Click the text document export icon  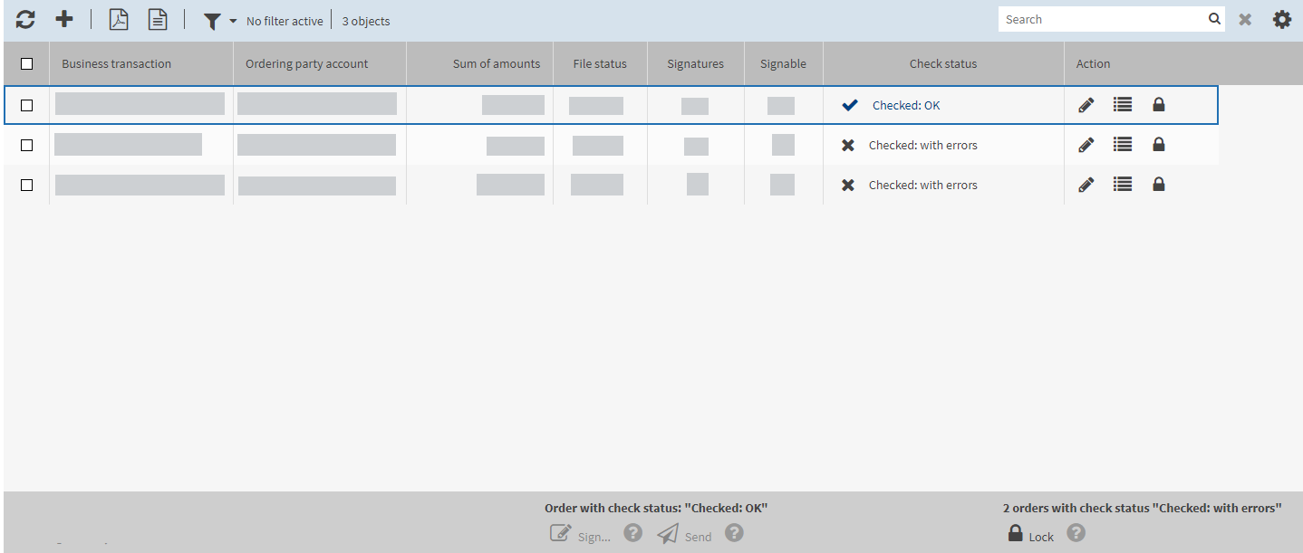point(158,19)
